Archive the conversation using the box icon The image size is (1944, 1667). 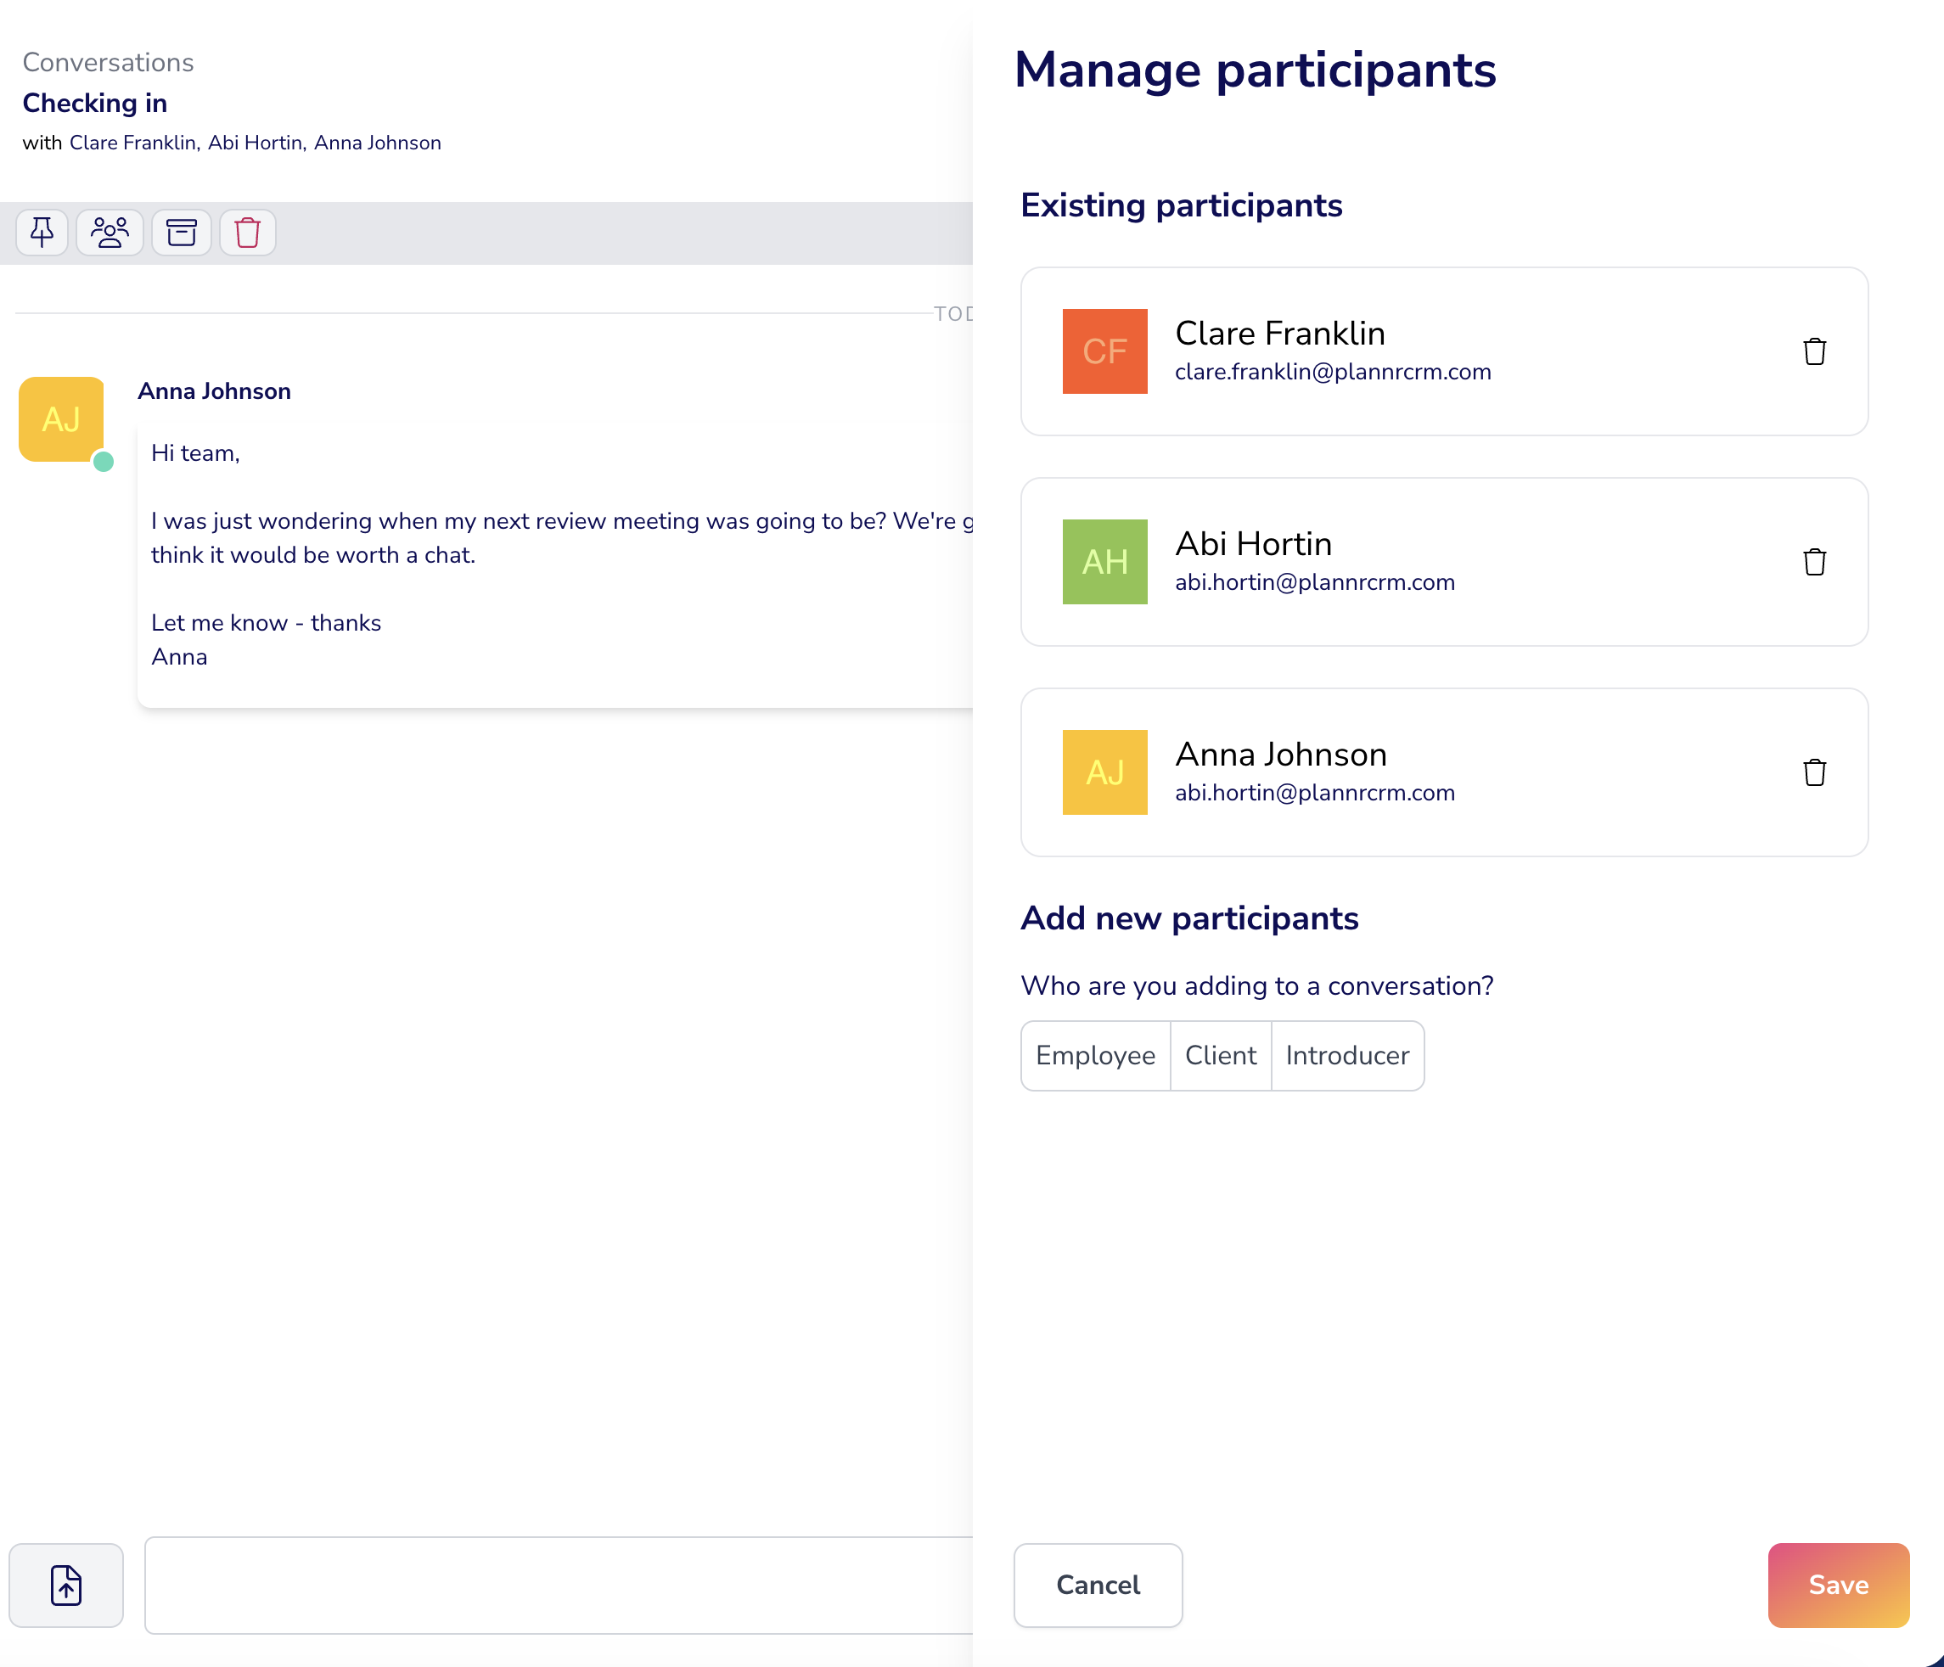point(181,232)
